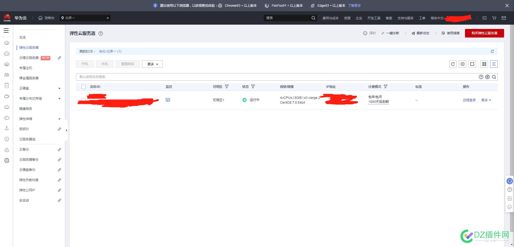Open 费用与成本 top menu

[330, 18]
